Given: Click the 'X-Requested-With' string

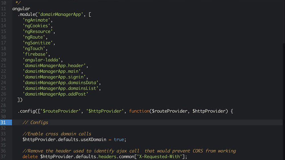Looking at the screenshot, I should 159,157.
